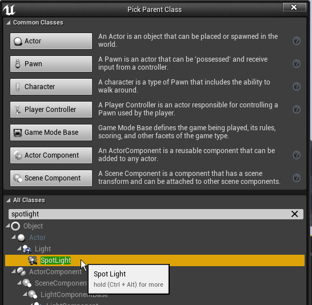Collapse the Light tree node arrow
This screenshot has height=305, width=312.
coord(19,248)
